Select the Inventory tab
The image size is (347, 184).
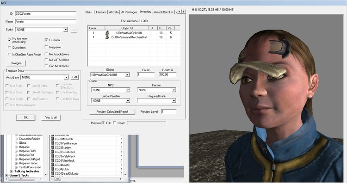pyautogui.click(x=146, y=12)
